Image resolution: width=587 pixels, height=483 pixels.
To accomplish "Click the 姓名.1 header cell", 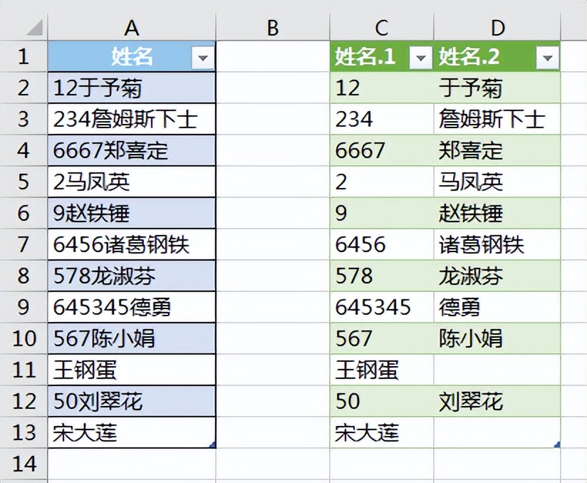I will click(x=381, y=56).
